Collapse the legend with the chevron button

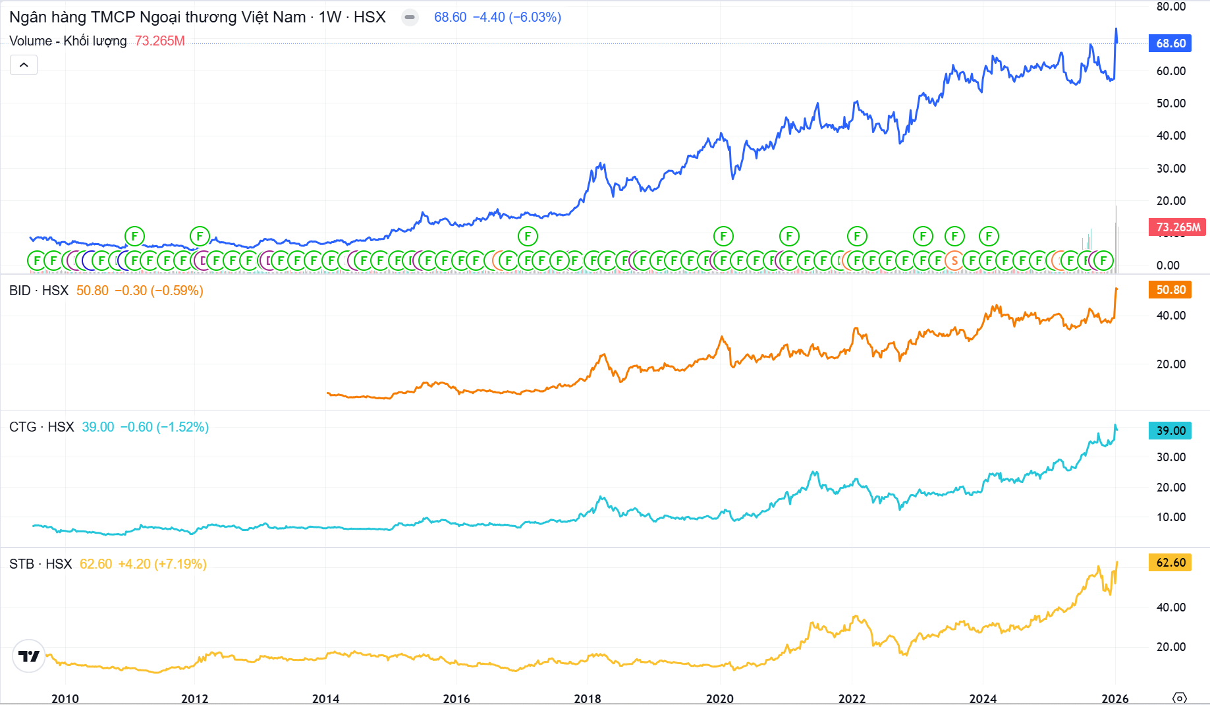click(x=24, y=65)
